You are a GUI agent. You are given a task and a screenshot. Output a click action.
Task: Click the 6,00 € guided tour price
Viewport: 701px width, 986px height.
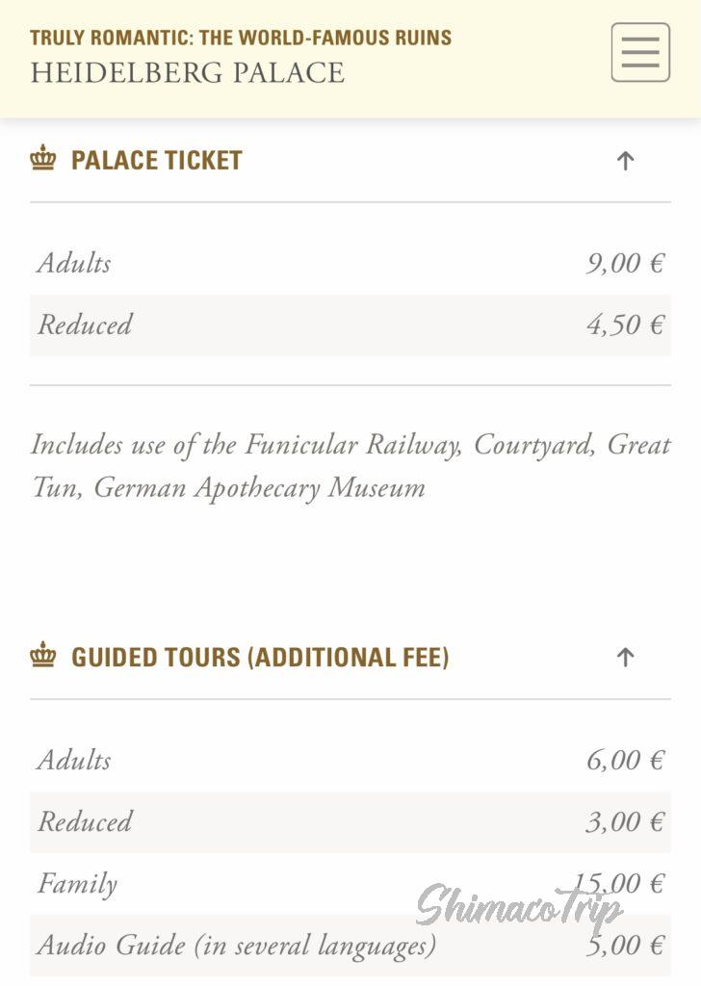pos(625,760)
